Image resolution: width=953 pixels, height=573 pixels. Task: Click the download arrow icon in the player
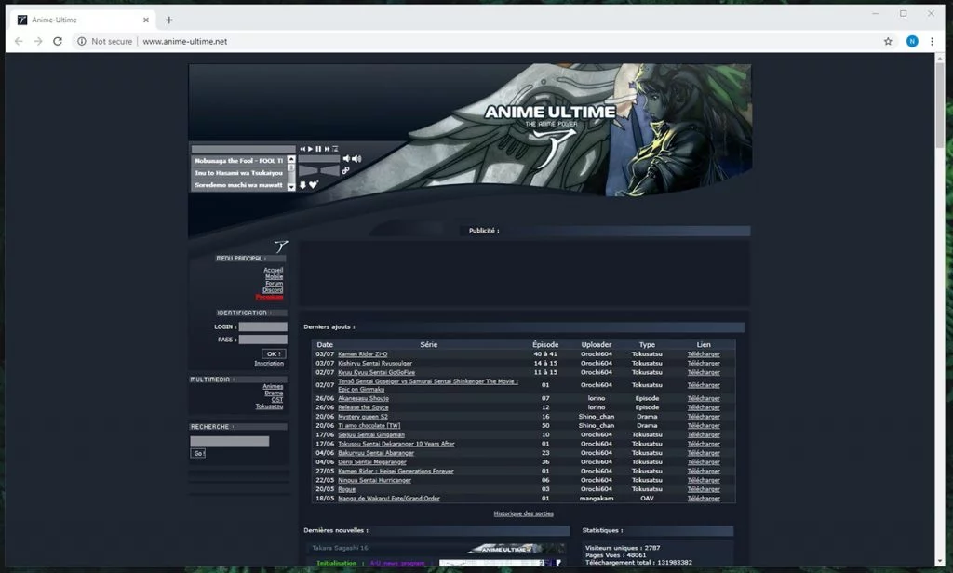(302, 184)
